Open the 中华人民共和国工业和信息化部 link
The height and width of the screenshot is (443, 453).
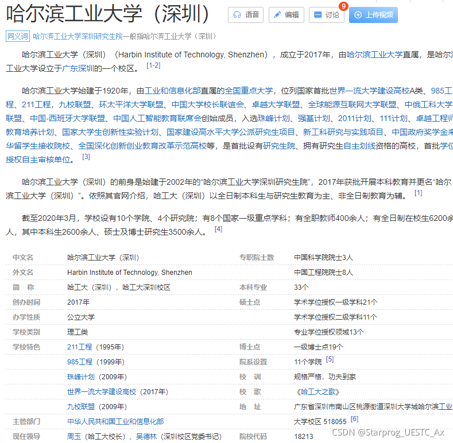[115, 422]
